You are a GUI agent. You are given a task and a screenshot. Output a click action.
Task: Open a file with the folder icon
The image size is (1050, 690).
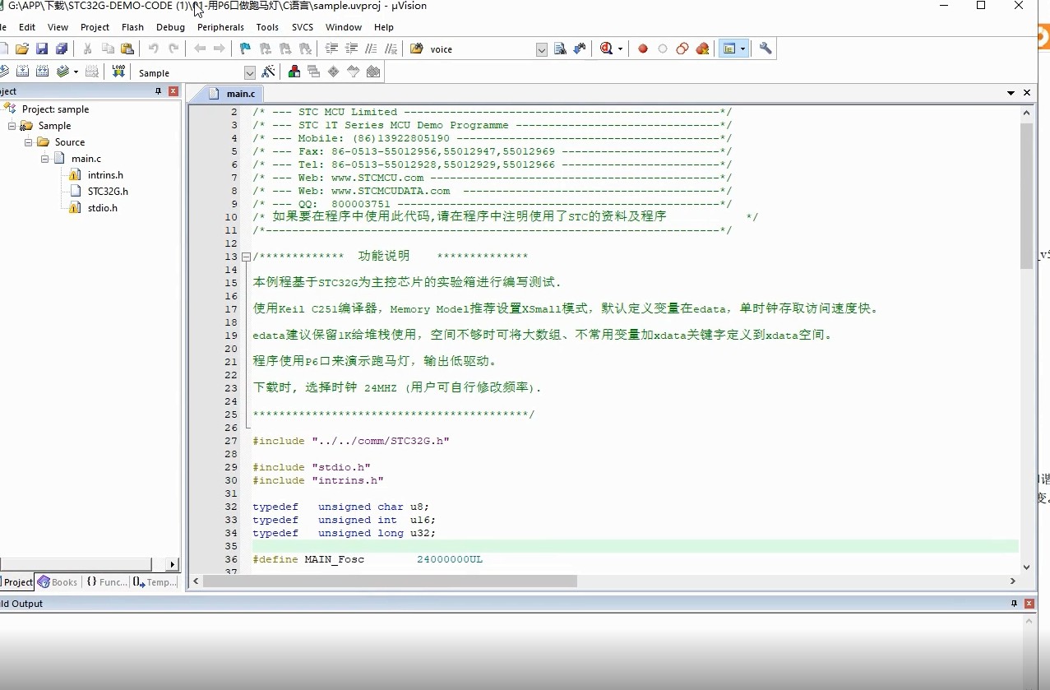(x=22, y=49)
